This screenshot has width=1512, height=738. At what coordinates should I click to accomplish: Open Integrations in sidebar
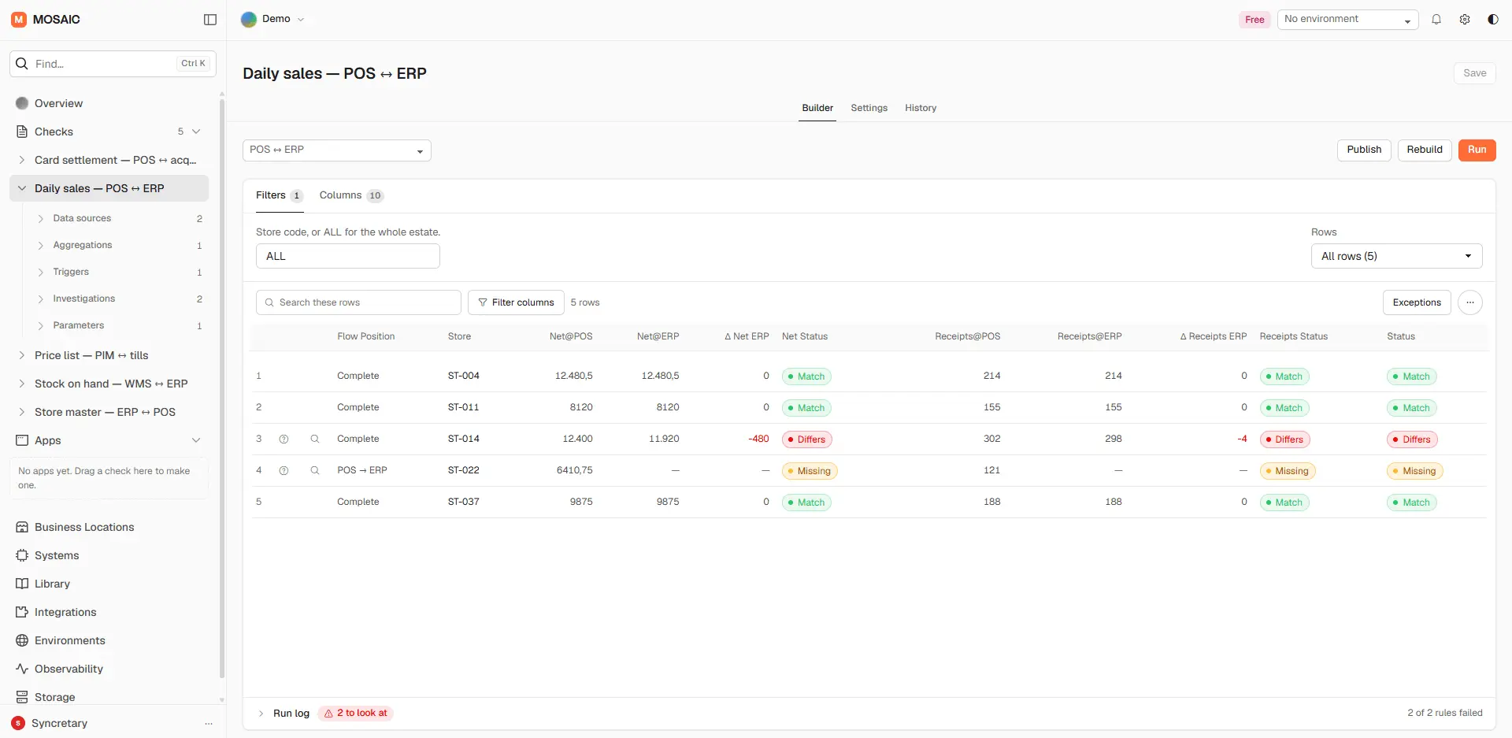point(109,612)
